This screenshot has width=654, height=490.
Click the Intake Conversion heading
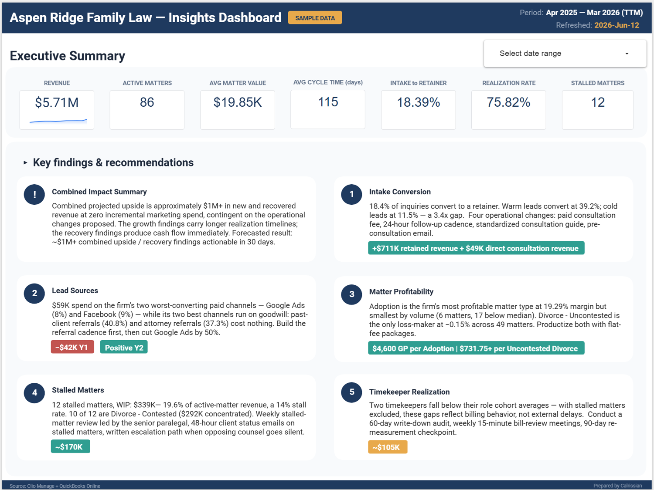[400, 192]
